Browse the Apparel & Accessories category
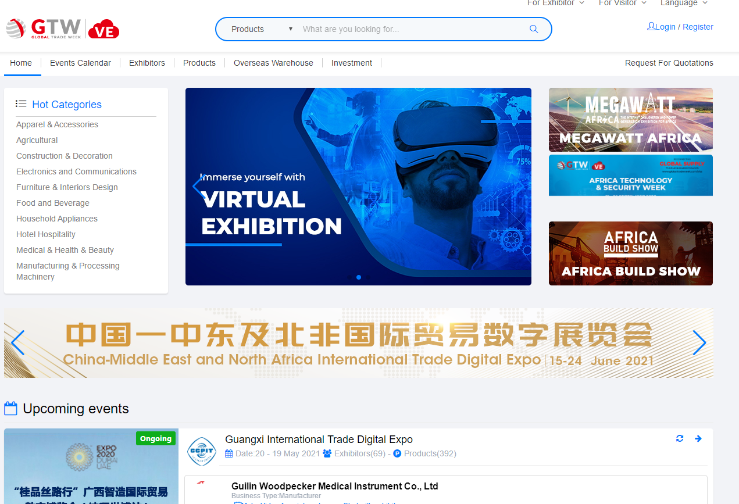The height and width of the screenshot is (504, 739). pyautogui.click(x=57, y=124)
